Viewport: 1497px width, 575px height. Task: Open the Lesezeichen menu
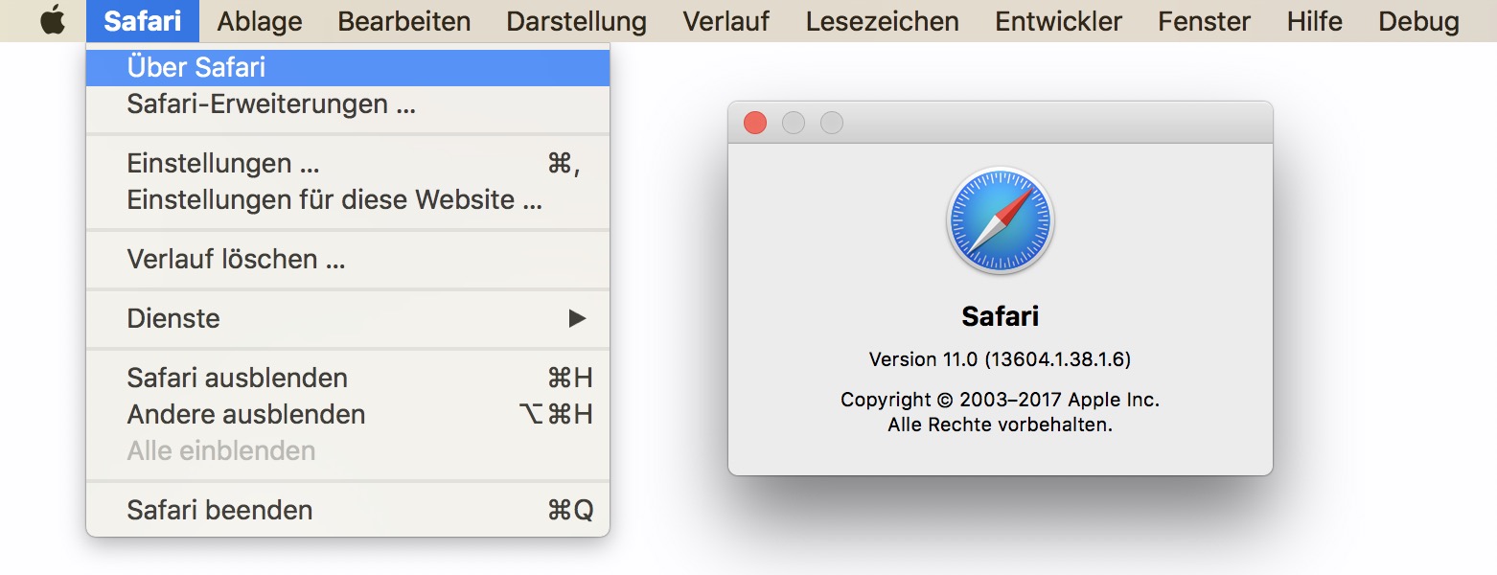point(883,21)
